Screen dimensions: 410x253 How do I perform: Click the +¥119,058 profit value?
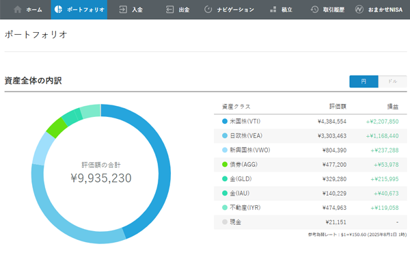click(x=385, y=208)
